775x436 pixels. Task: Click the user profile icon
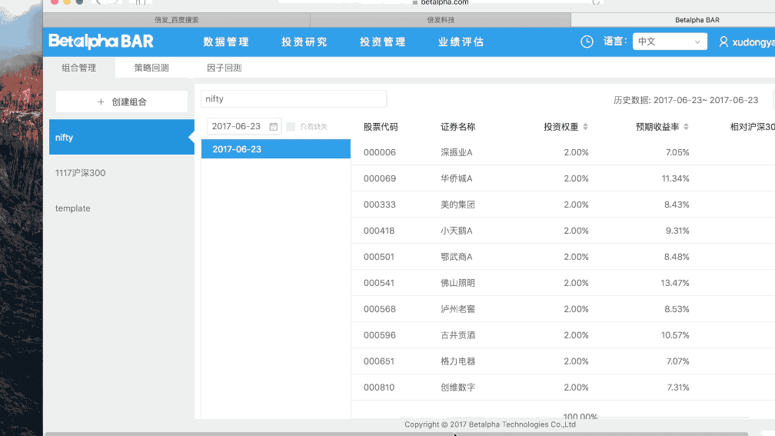723,42
